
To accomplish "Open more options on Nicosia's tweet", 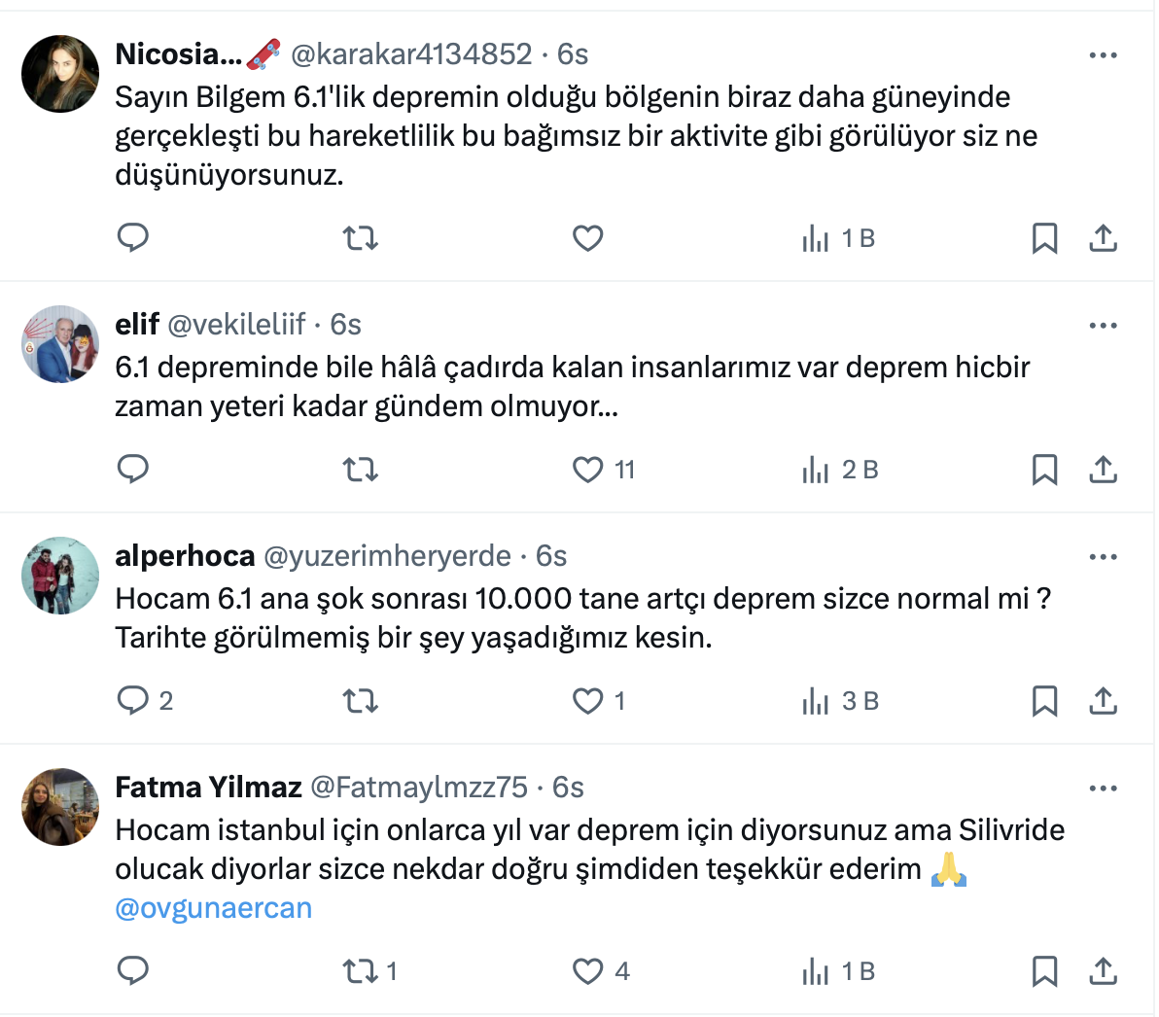I will (x=1103, y=55).
